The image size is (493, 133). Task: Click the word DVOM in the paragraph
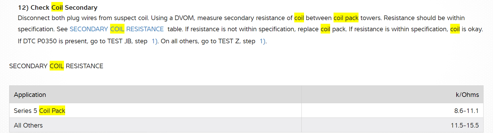pos(184,18)
